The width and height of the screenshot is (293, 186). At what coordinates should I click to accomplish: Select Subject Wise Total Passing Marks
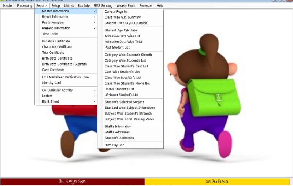pyautogui.click(x=129, y=119)
